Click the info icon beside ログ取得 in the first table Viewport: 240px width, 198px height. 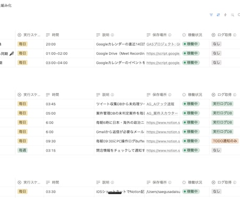tap(235, 35)
